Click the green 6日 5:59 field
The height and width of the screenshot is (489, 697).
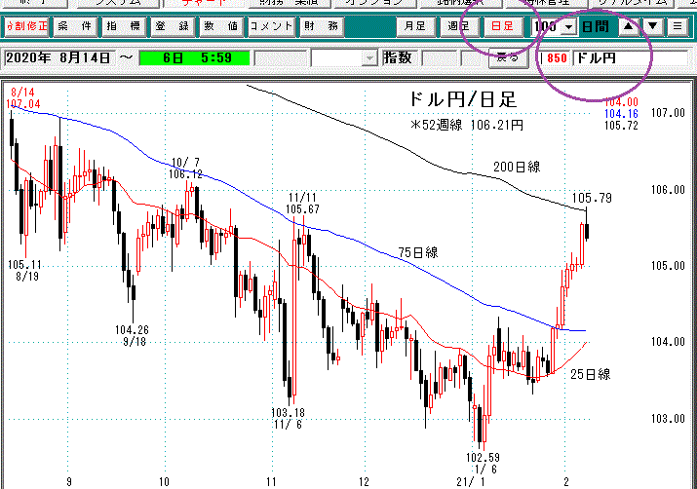(193, 58)
